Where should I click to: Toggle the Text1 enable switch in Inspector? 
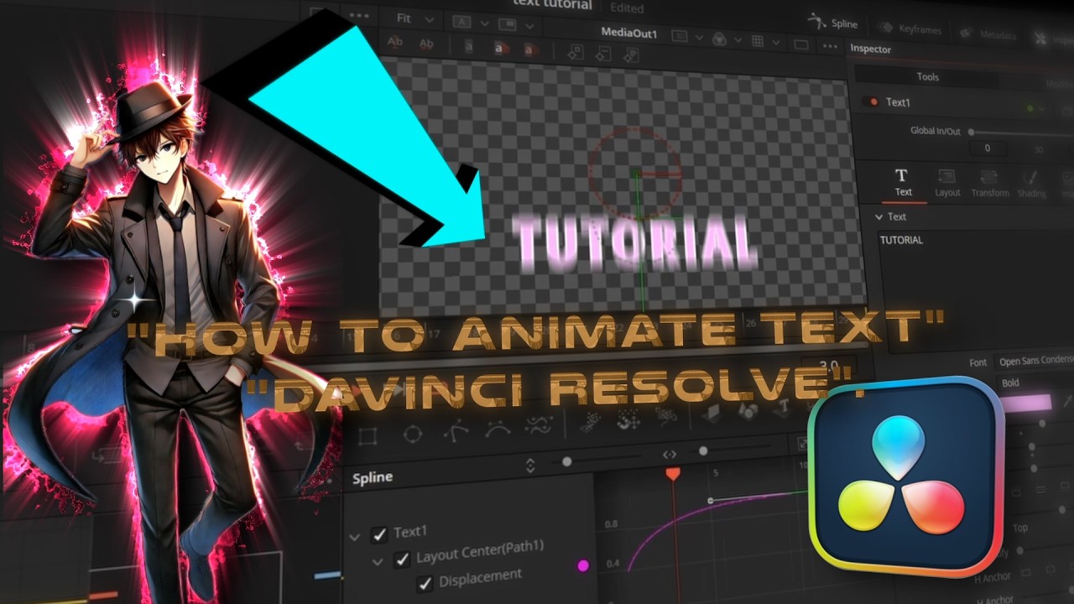[x=870, y=102]
